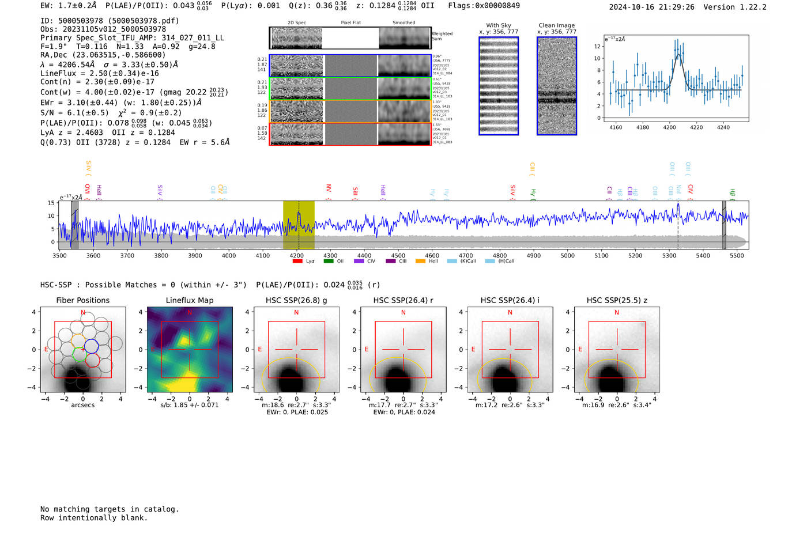Screen dimensions: 807x549
Task: Open the HSC SSP(25.5) z image
Action: click(x=617, y=350)
